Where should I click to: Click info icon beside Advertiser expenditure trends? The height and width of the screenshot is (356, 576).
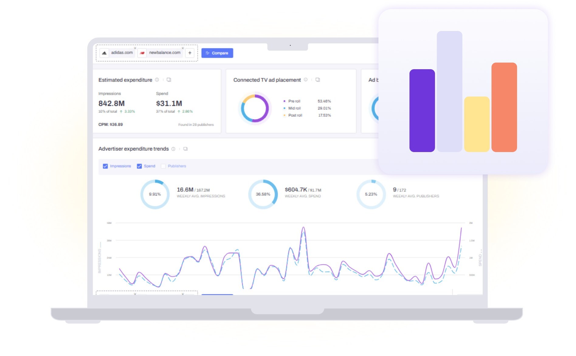pyautogui.click(x=173, y=149)
